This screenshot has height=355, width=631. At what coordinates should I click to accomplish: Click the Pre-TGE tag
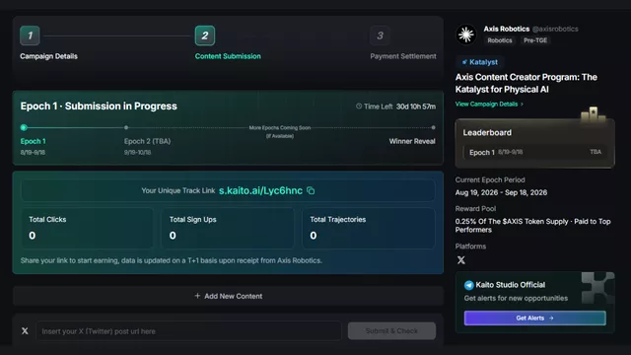535,40
